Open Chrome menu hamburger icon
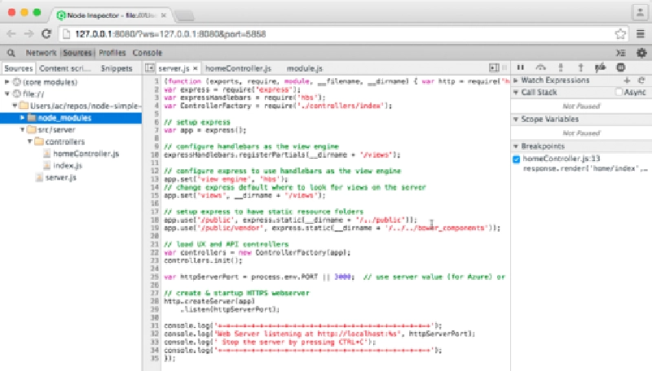The height and width of the screenshot is (371, 652). [641, 34]
